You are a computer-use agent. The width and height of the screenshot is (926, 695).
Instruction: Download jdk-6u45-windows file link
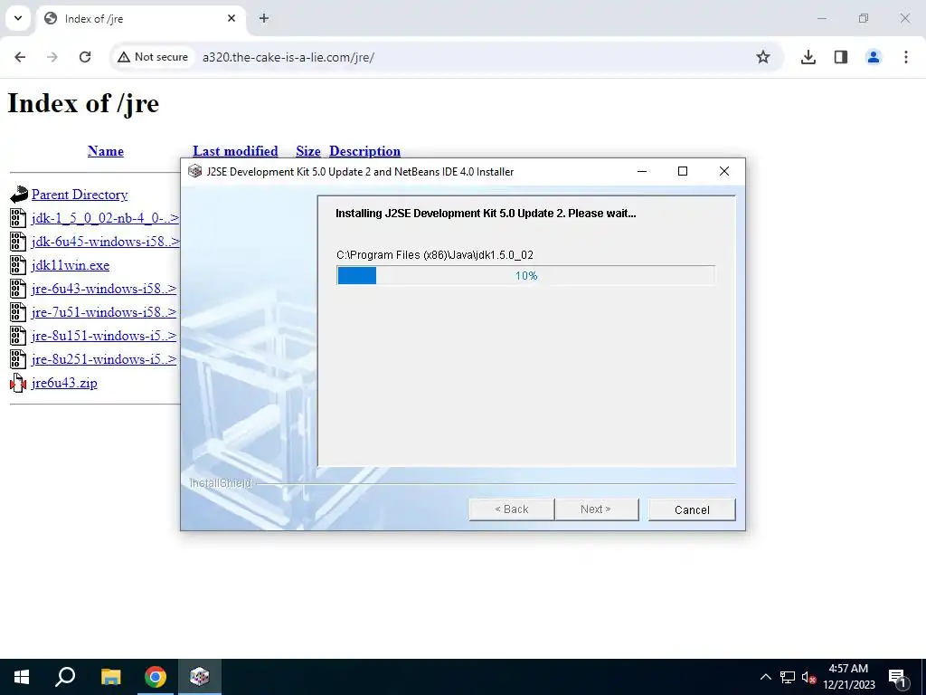click(105, 242)
